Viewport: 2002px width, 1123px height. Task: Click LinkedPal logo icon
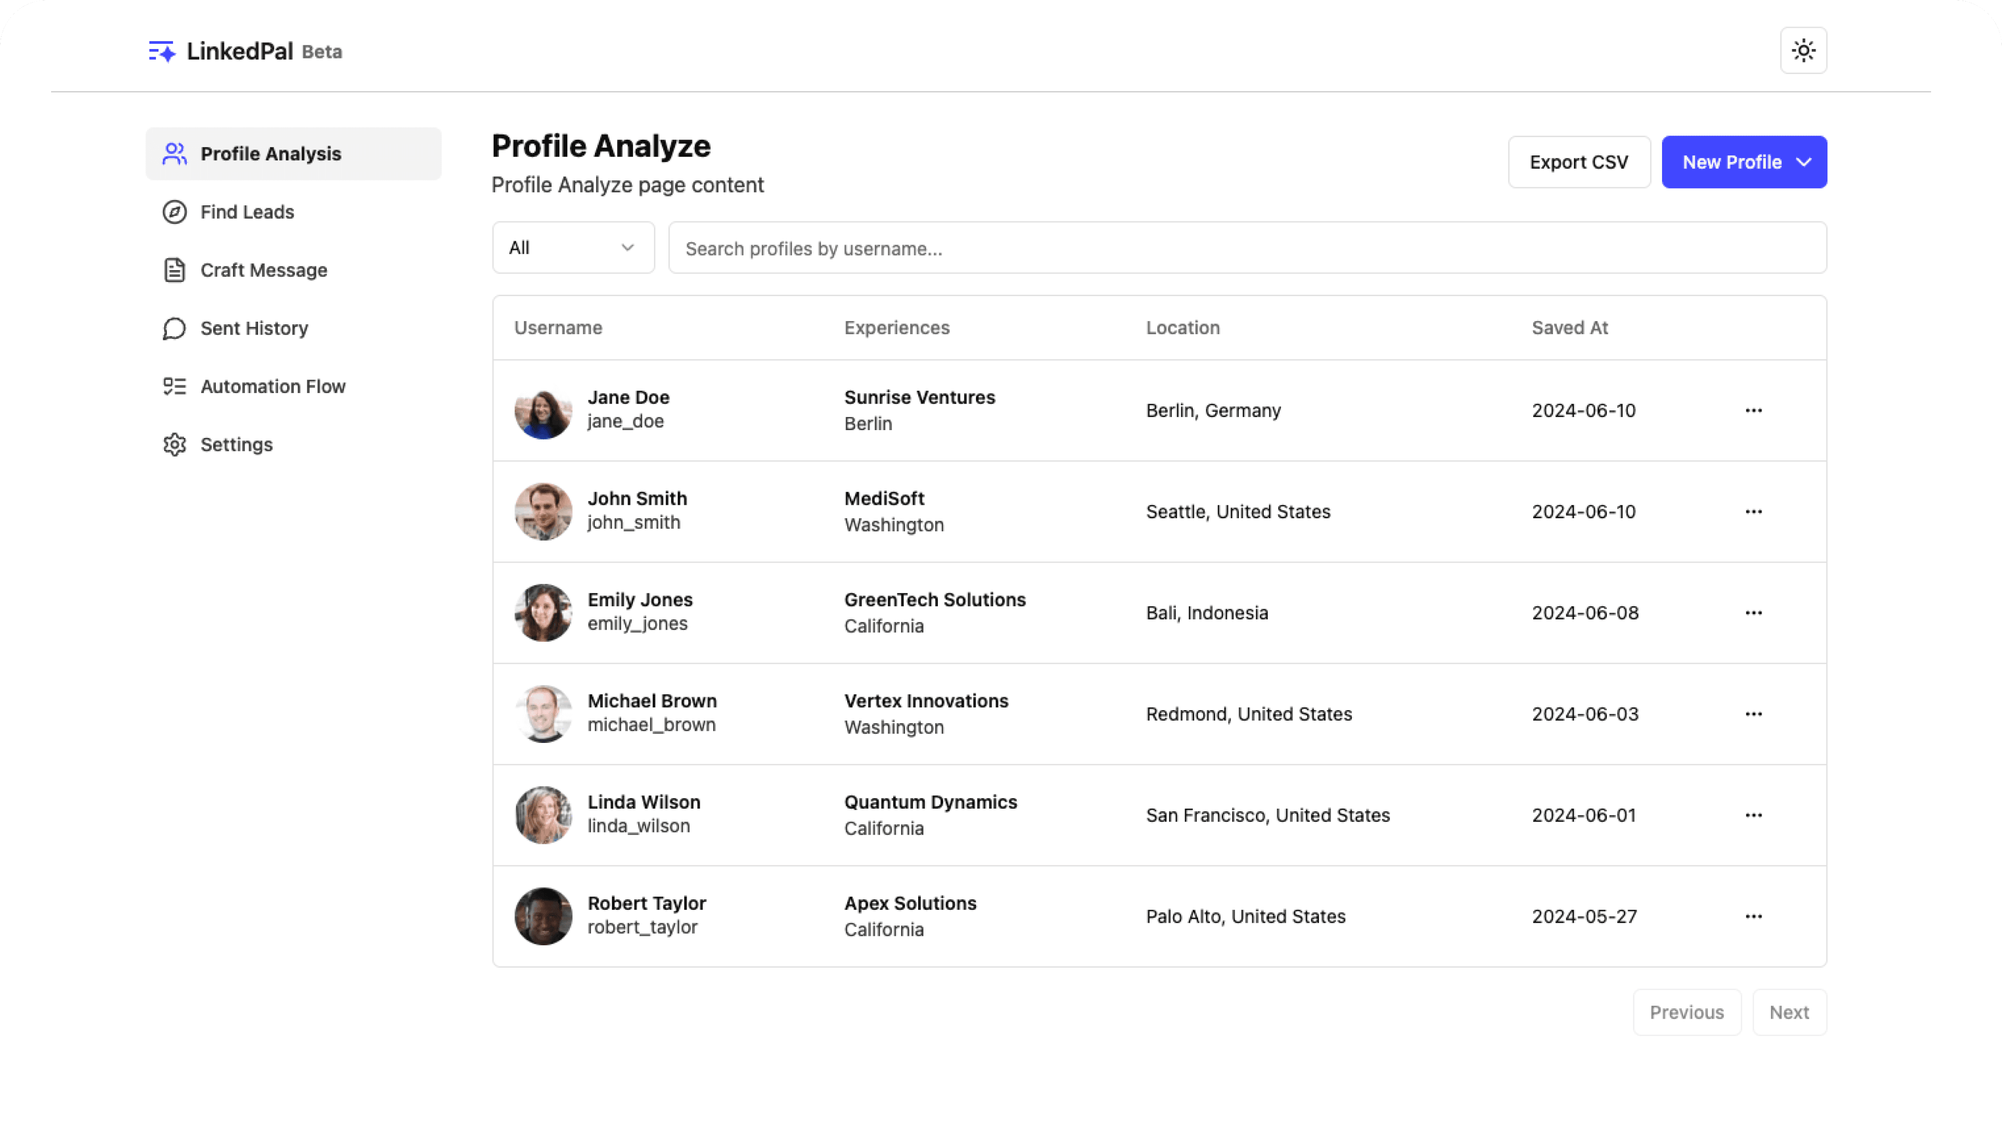pos(161,51)
